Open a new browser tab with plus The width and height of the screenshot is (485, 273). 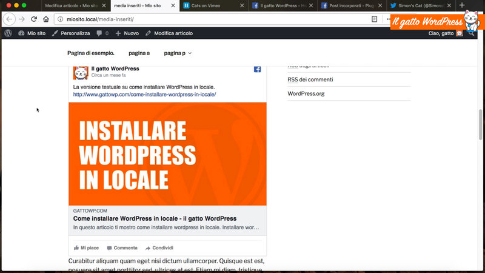click(462, 5)
